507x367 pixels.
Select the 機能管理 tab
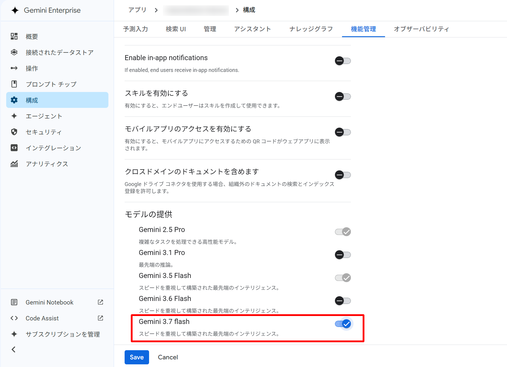pyautogui.click(x=364, y=29)
